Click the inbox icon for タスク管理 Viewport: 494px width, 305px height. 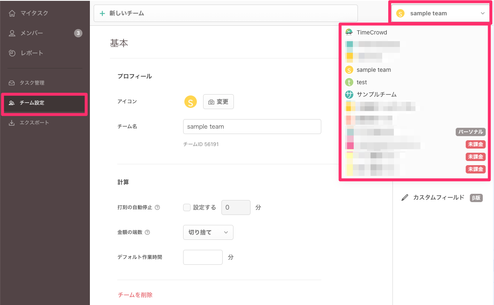coord(12,83)
